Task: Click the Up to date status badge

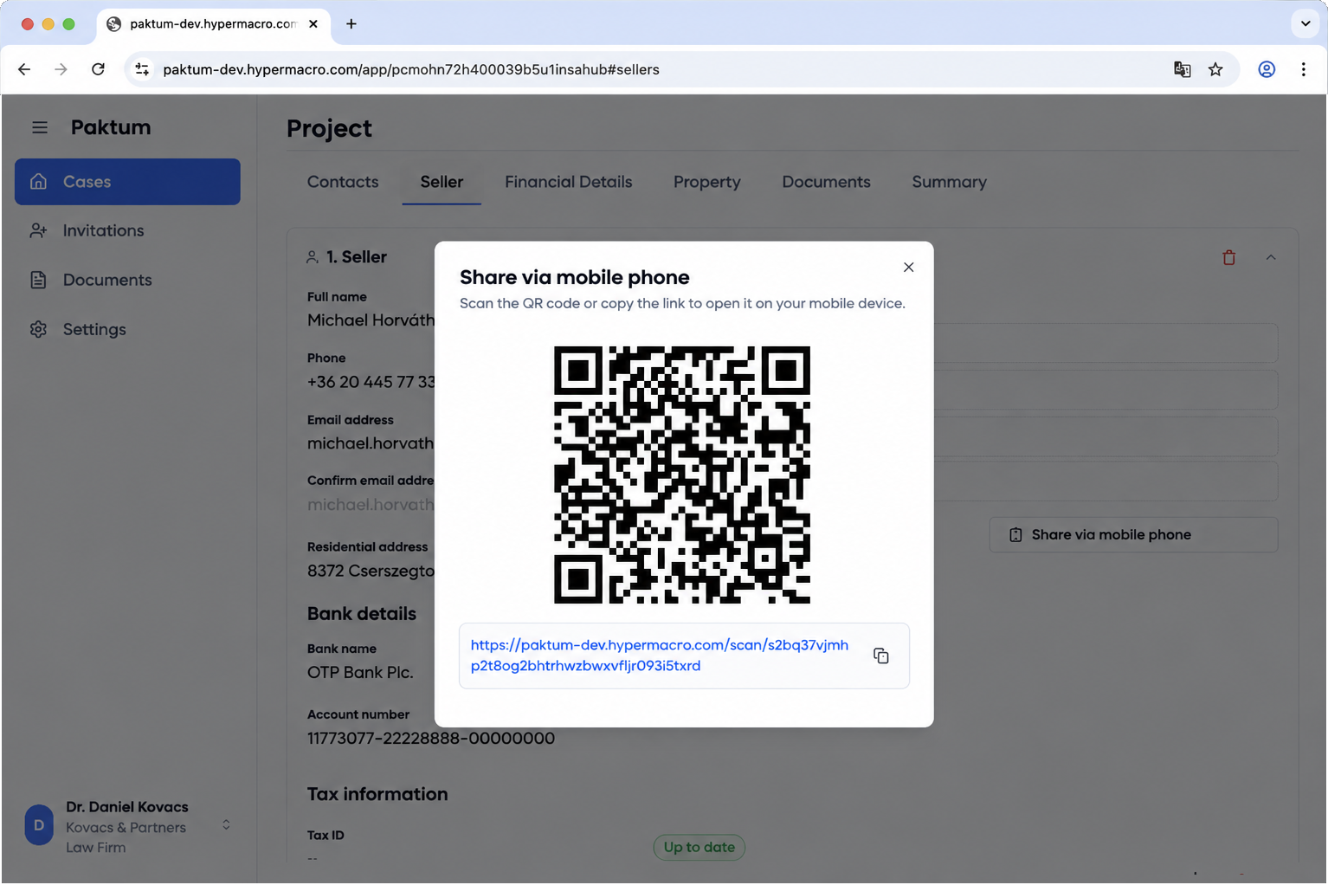Action: tap(699, 847)
